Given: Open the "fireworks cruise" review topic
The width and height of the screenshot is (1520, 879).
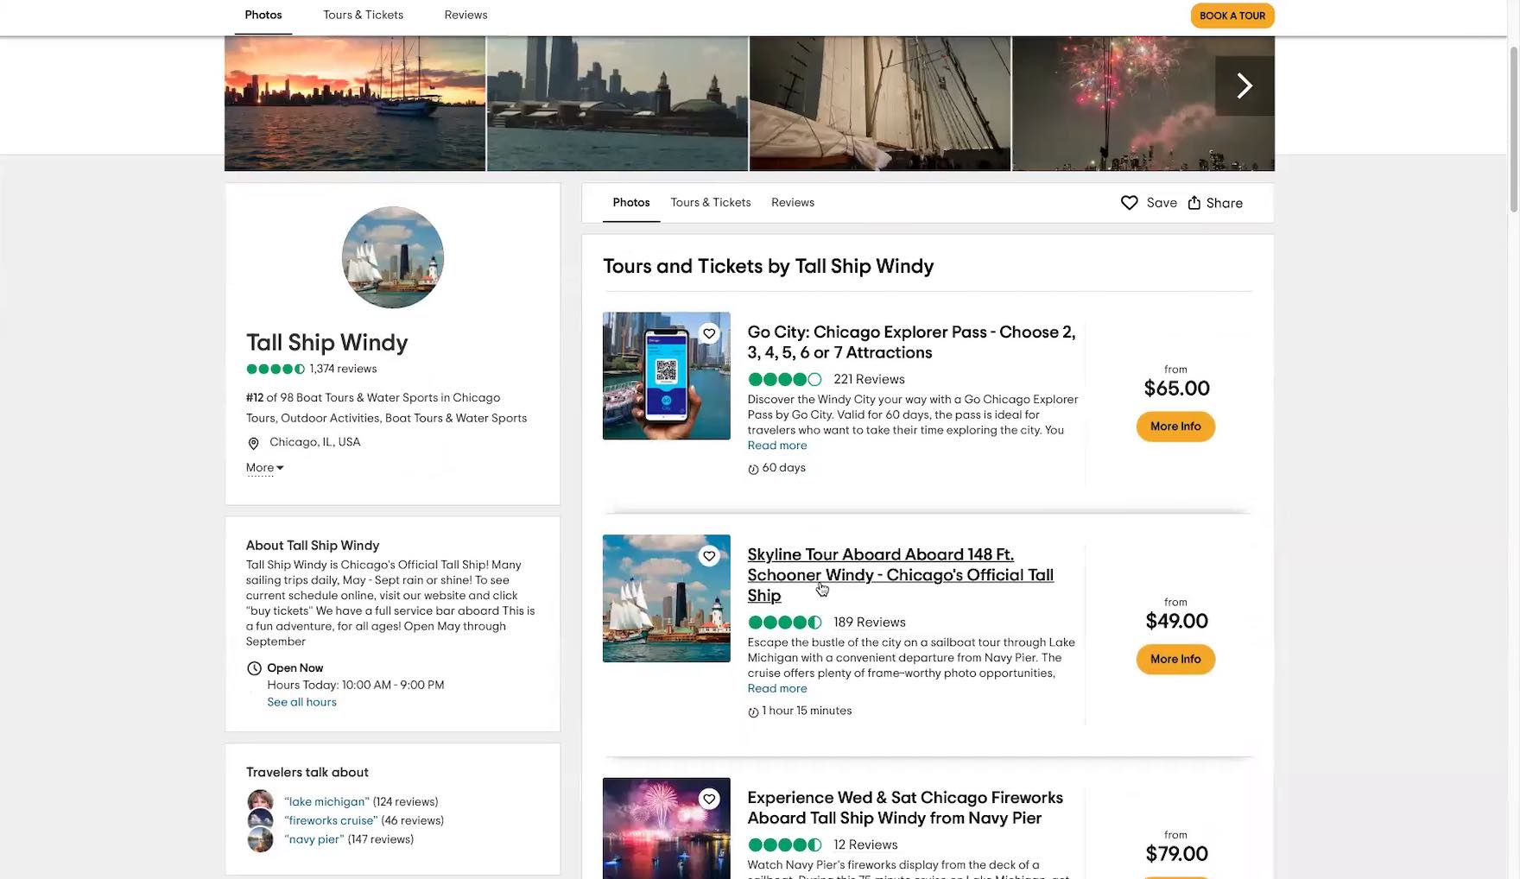Looking at the screenshot, I should 331,821.
